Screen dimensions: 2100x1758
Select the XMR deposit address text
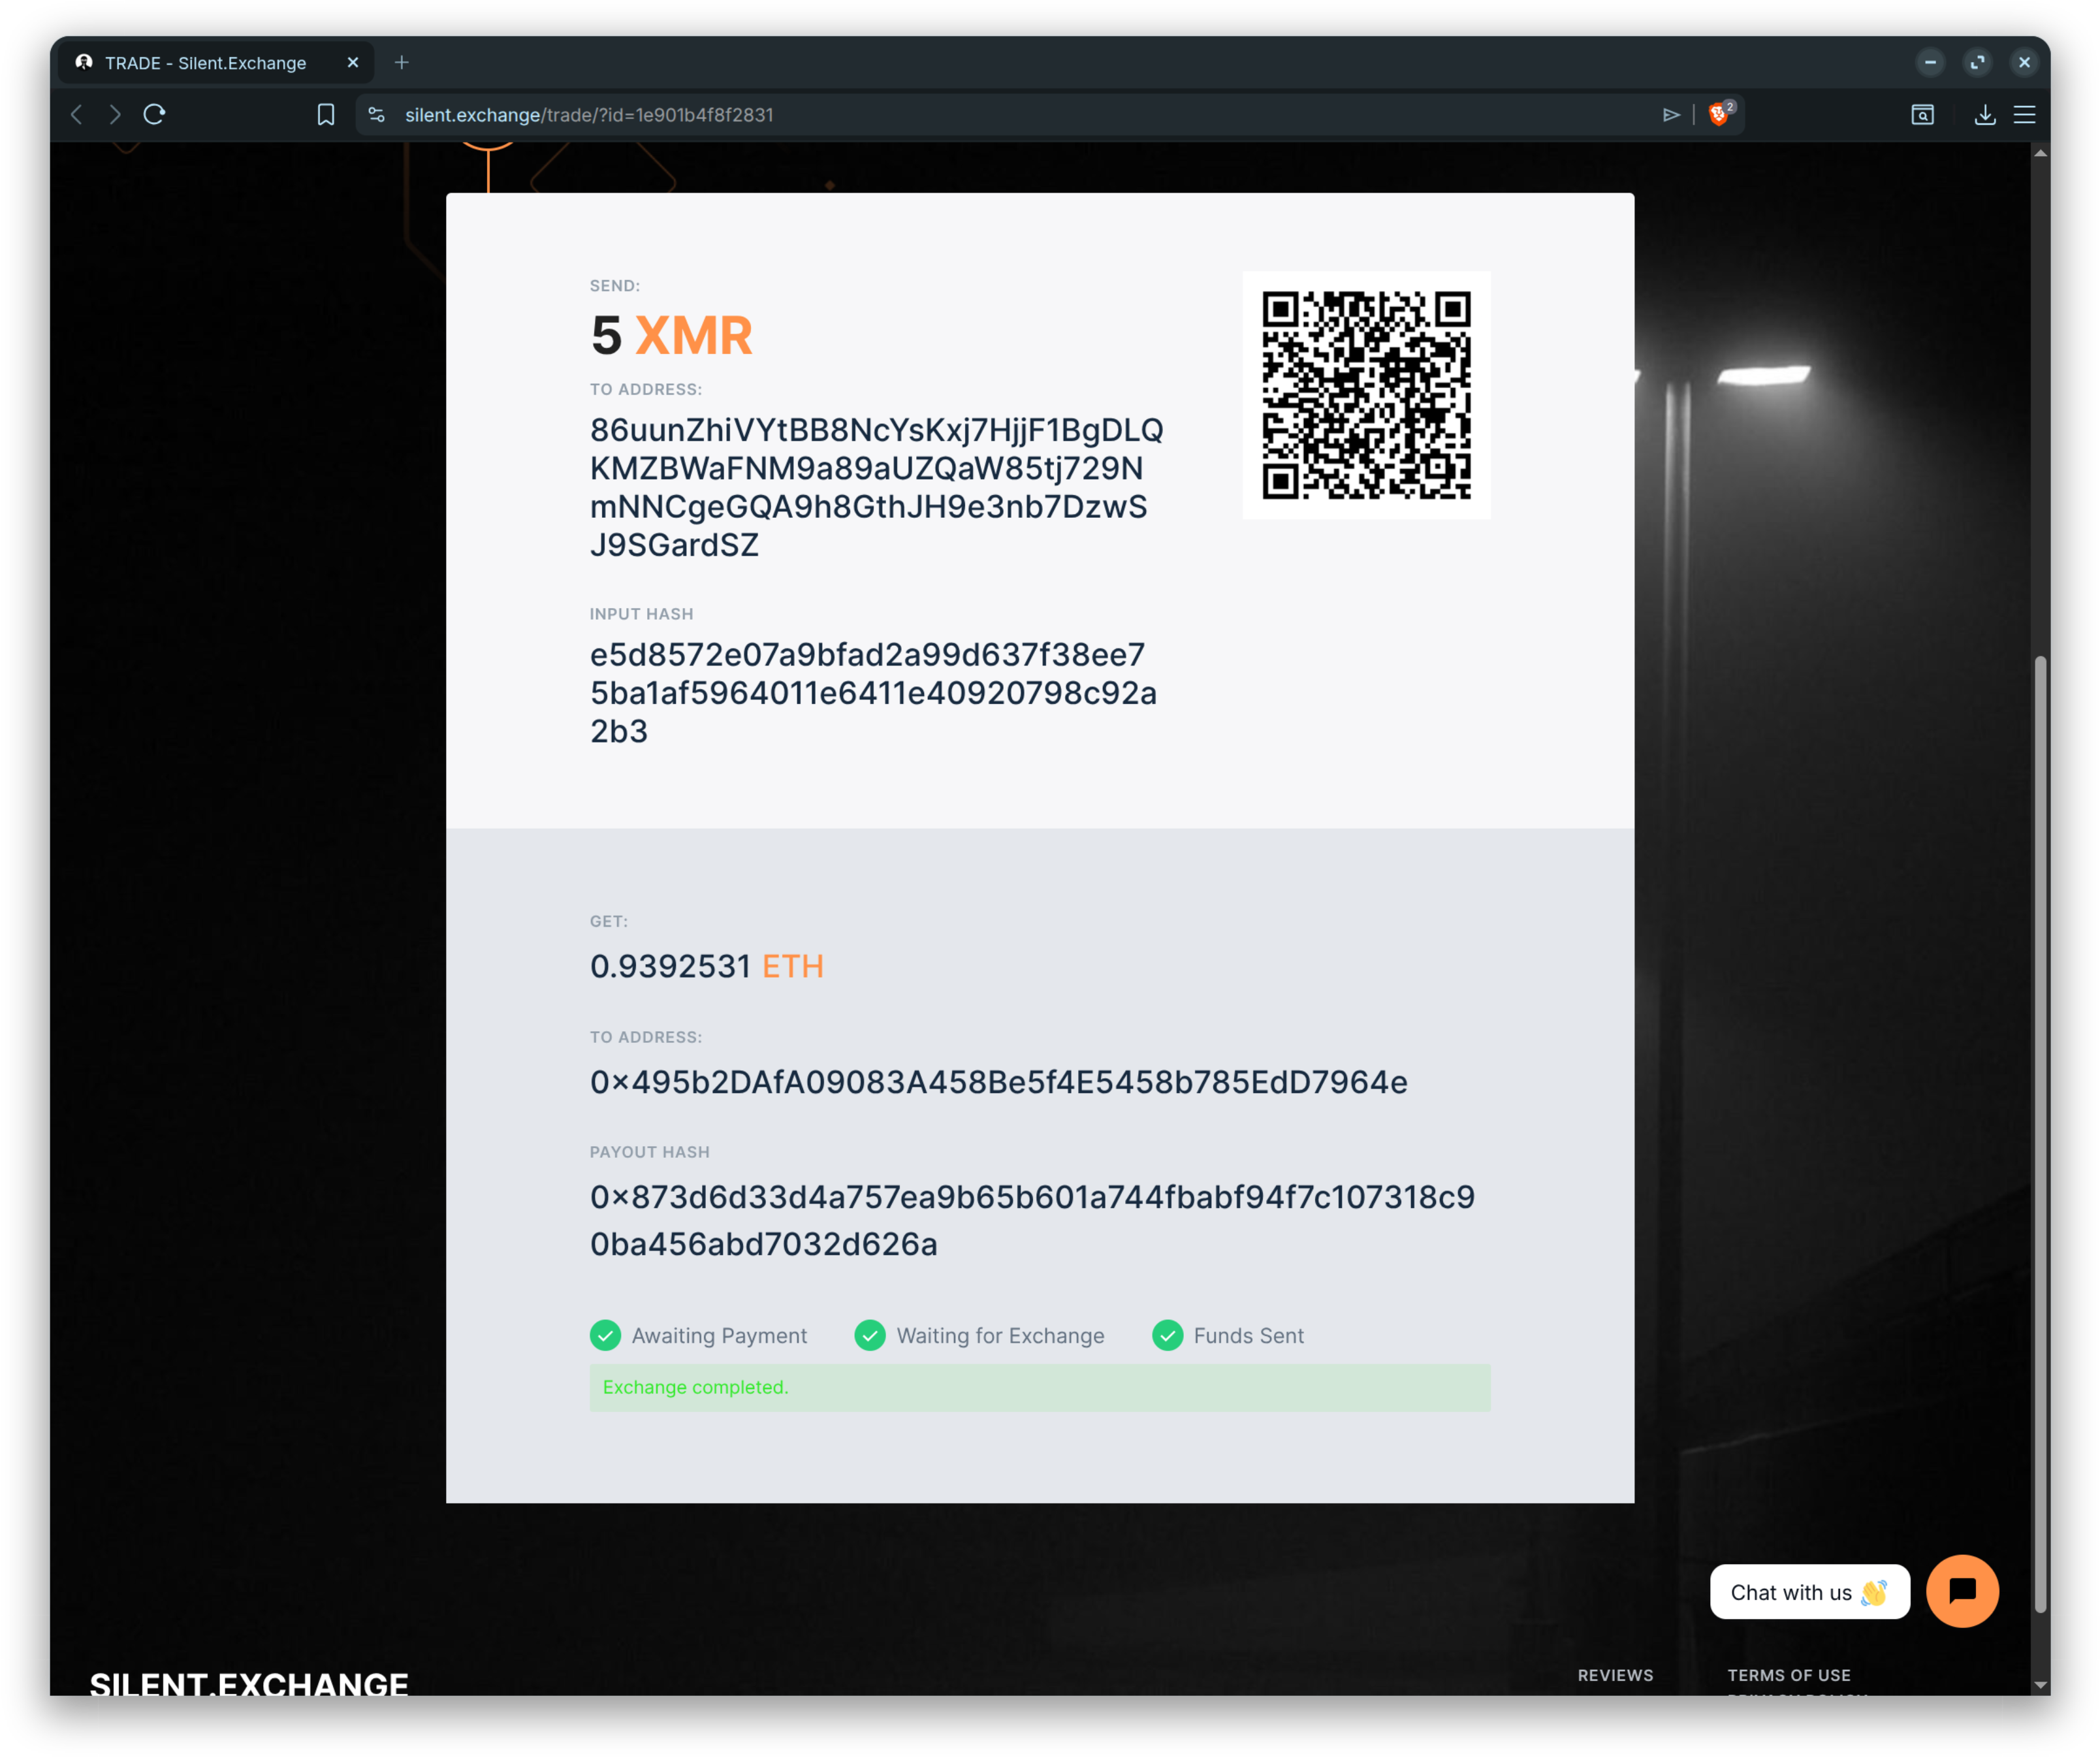(x=876, y=487)
